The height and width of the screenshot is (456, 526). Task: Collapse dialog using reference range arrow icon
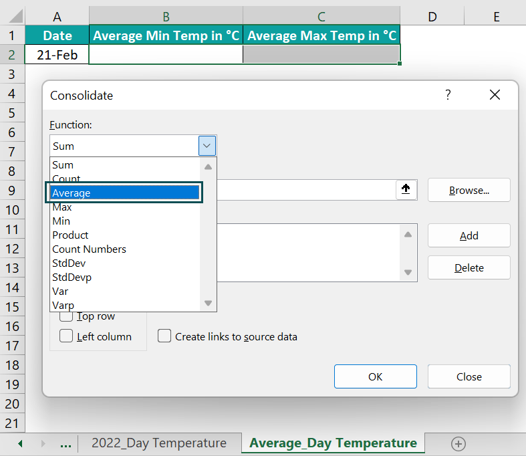[x=406, y=189]
